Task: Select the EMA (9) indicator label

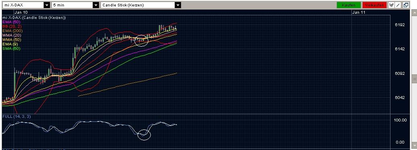Action: (10, 44)
